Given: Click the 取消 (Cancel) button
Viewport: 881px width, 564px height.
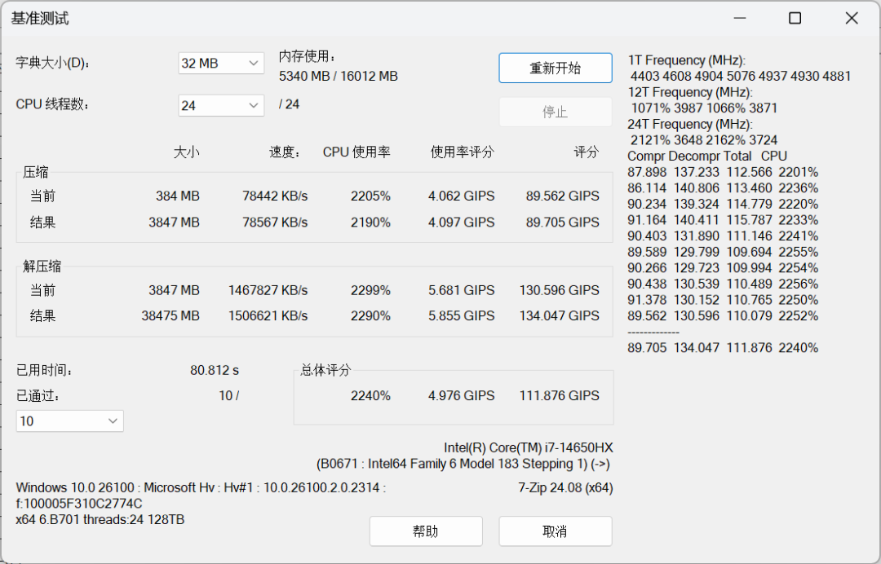Looking at the screenshot, I should pos(556,531).
